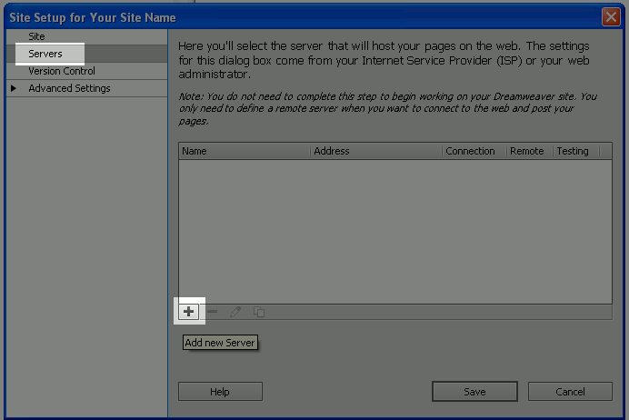Screen dimensions: 629x420
Task: Click the Add new Server plus icon
Action: tap(189, 312)
